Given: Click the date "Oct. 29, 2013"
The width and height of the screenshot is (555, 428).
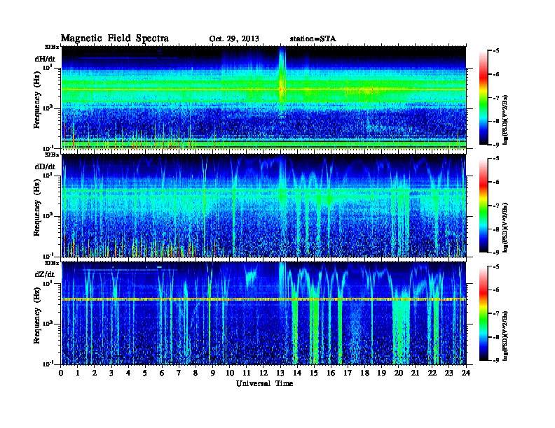Looking at the screenshot, I should [x=233, y=38].
